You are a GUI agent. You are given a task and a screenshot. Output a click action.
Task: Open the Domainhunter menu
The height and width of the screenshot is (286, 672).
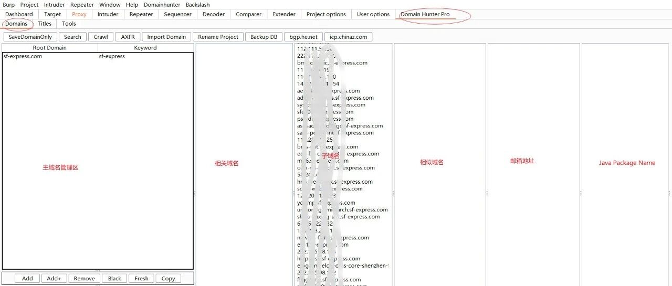pos(162,5)
